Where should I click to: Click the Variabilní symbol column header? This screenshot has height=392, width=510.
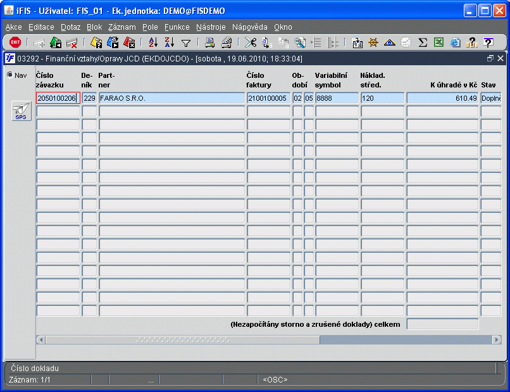pyautogui.click(x=331, y=80)
